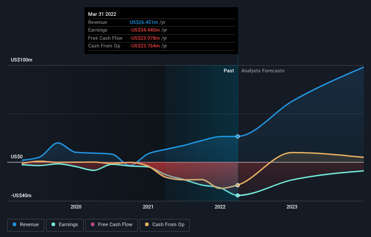Toggle the Free Cash Flow legend button
Image resolution: width=371 pixels, height=237 pixels.
[112, 225]
